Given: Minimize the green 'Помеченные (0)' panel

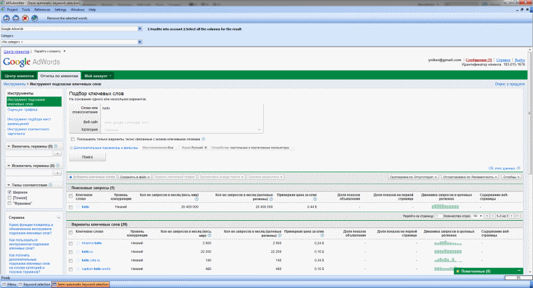Looking at the screenshot, I should pyautogui.click(x=518, y=271).
